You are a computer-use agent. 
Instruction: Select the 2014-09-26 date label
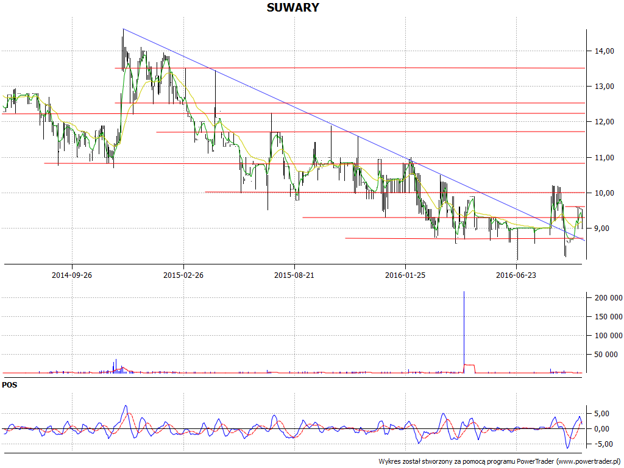point(72,275)
